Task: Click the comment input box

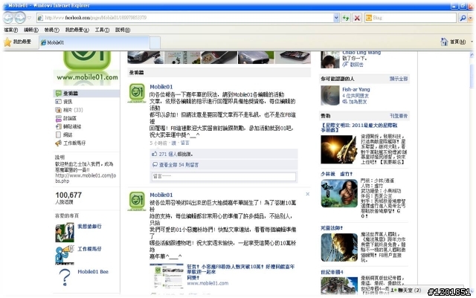Action: pos(223,176)
